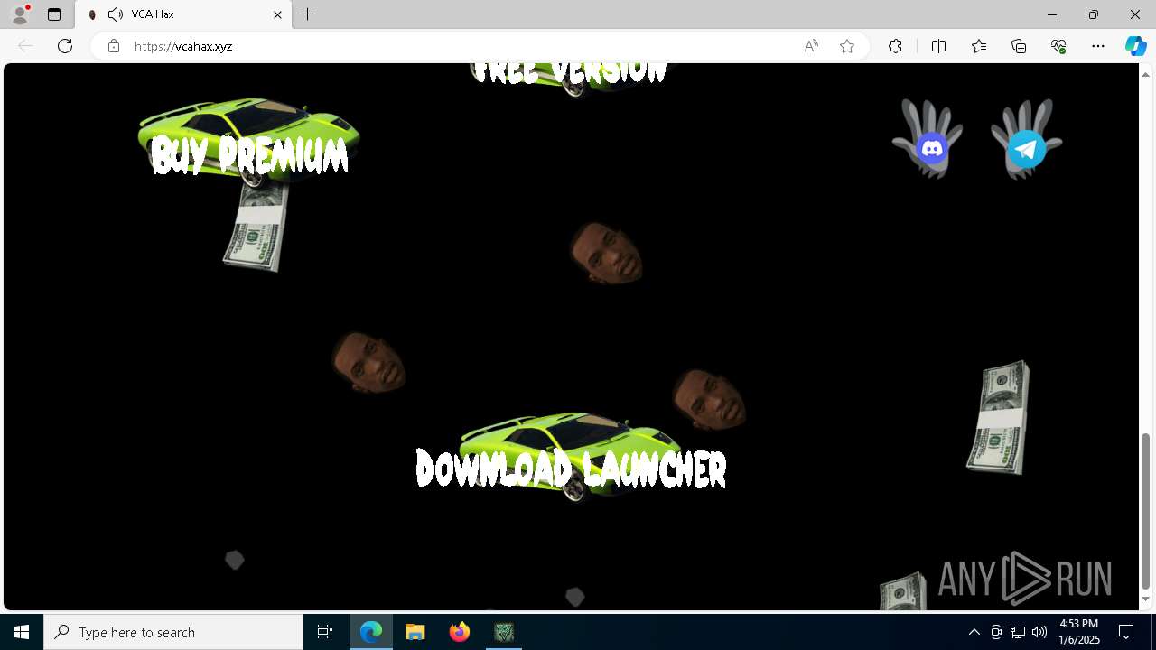Click the Download Launcher car button
This screenshot has width=1156, height=650.
point(571,459)
